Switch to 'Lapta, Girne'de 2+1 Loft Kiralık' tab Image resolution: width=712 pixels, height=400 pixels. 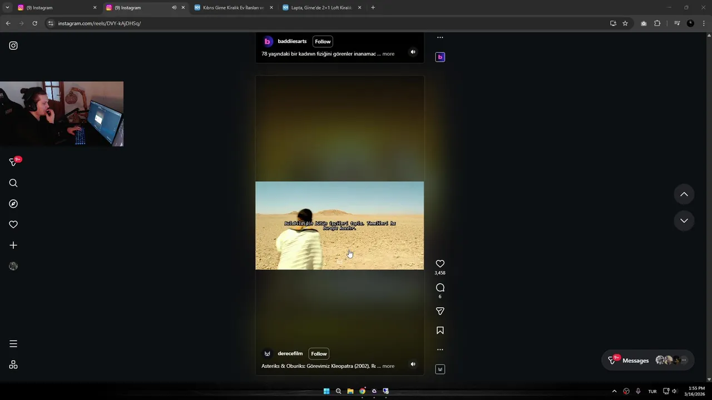(322, 8)
